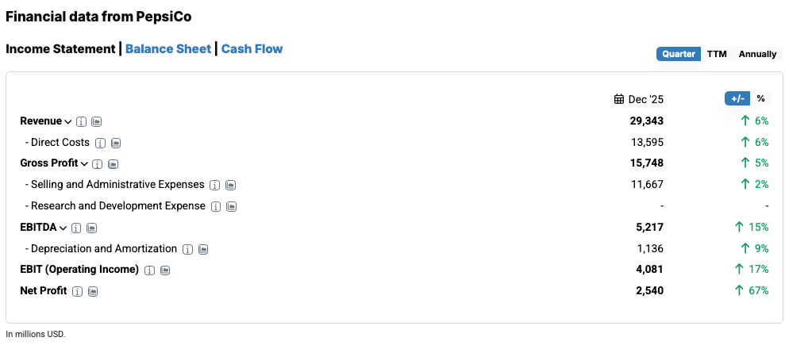Open the chart icon beside Net Profit
The image size is (785, 349).
coord(93,291)
